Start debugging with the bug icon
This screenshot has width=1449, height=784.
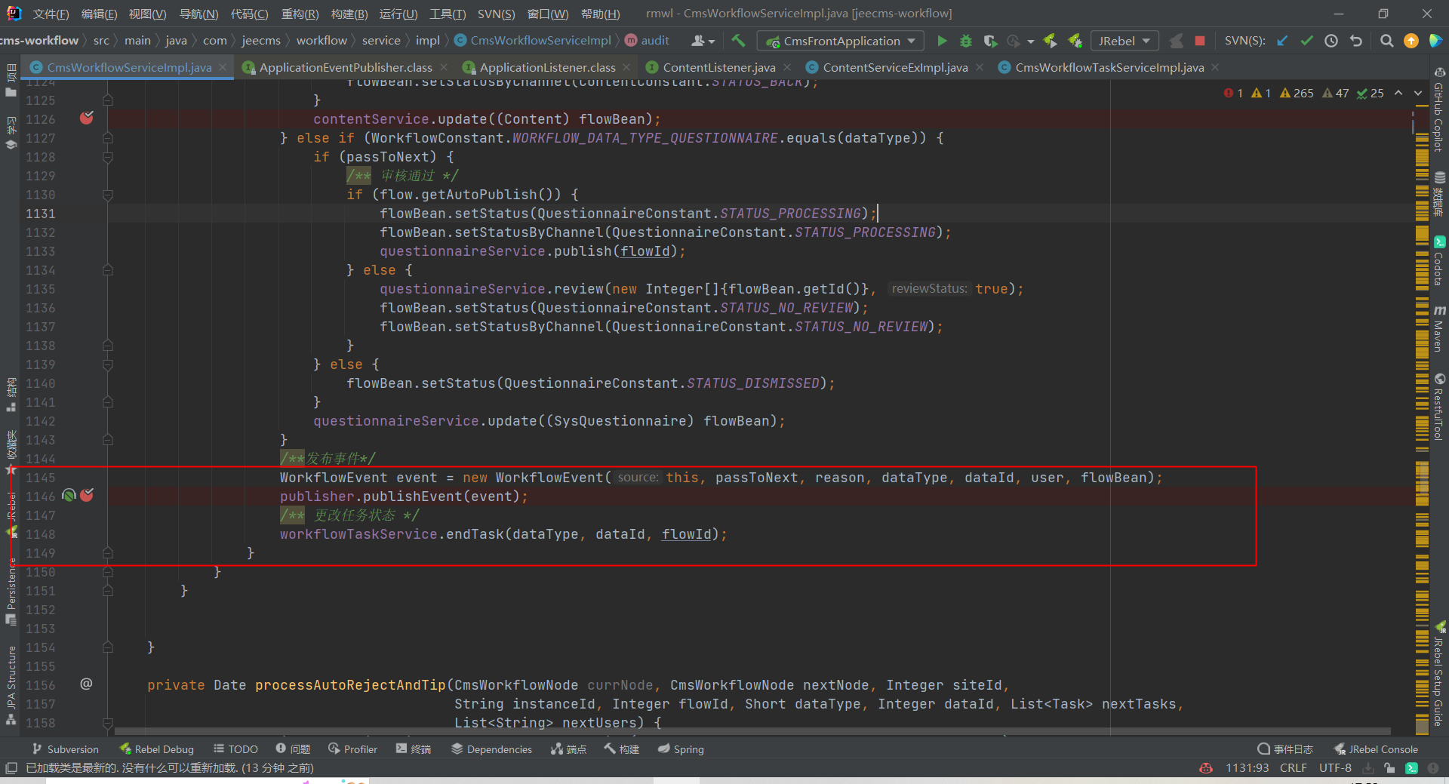tap(965, 41)
